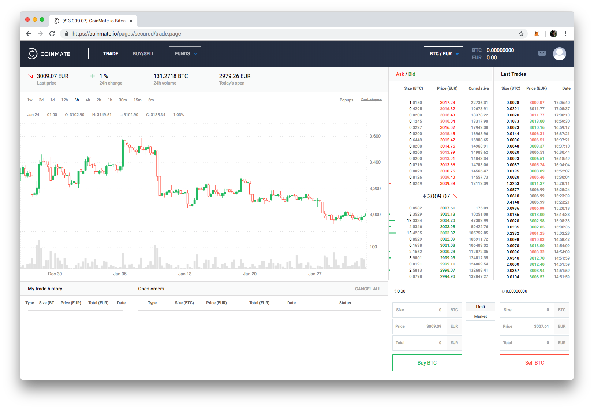This screenshot has height=409, width=594.
Task: Focus the buy Price field showing 3009.39
Action: (x=427, y=326)
